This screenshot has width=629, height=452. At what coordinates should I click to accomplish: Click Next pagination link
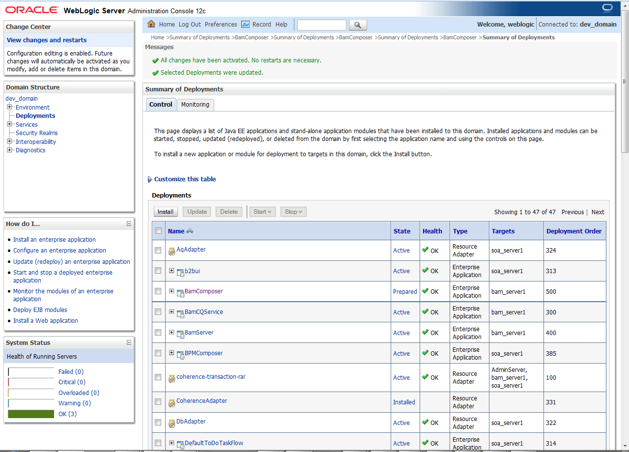click(x=598, y=212)
